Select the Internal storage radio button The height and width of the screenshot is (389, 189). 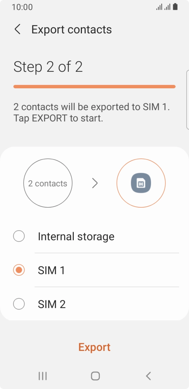coord(19,236)
